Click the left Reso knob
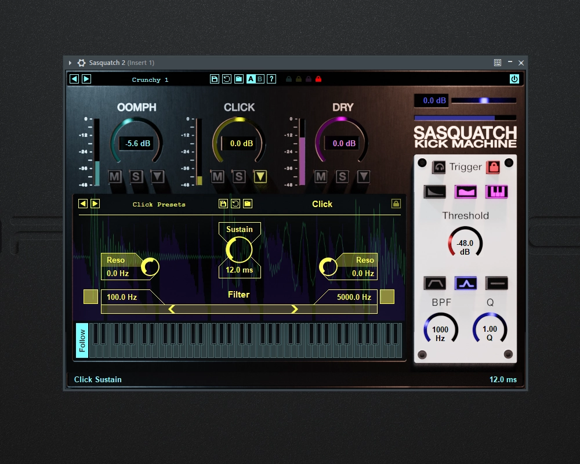 click(x=150, y=266)
